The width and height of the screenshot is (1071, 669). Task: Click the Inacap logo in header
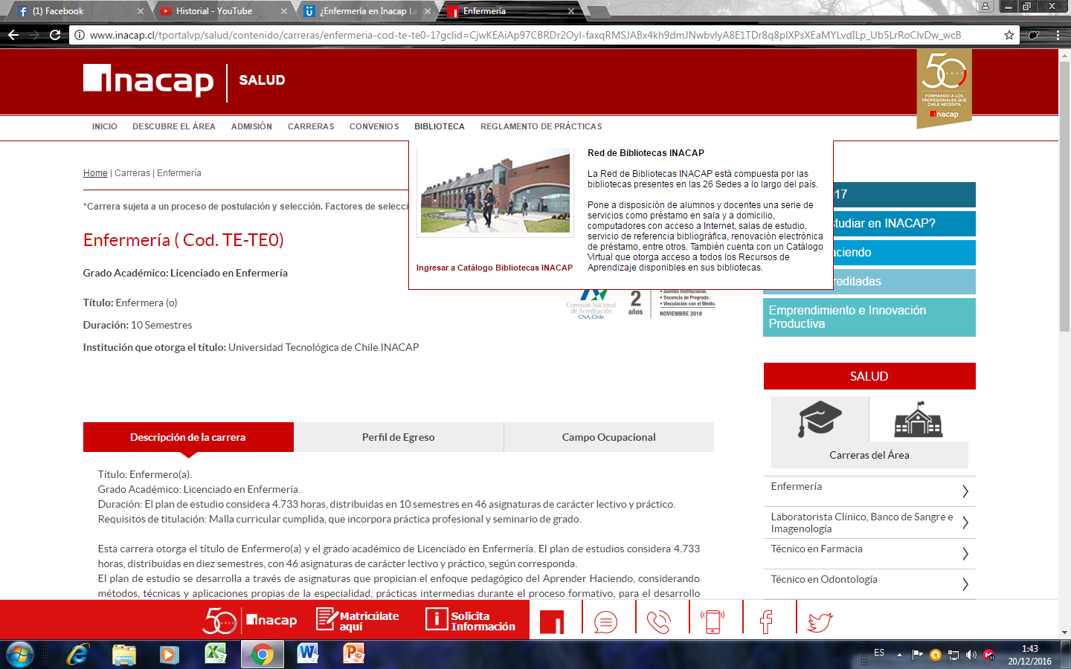point(148,80)
